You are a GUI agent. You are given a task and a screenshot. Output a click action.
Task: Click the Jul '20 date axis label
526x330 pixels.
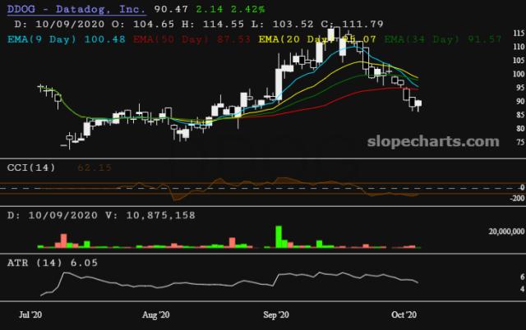32,314
